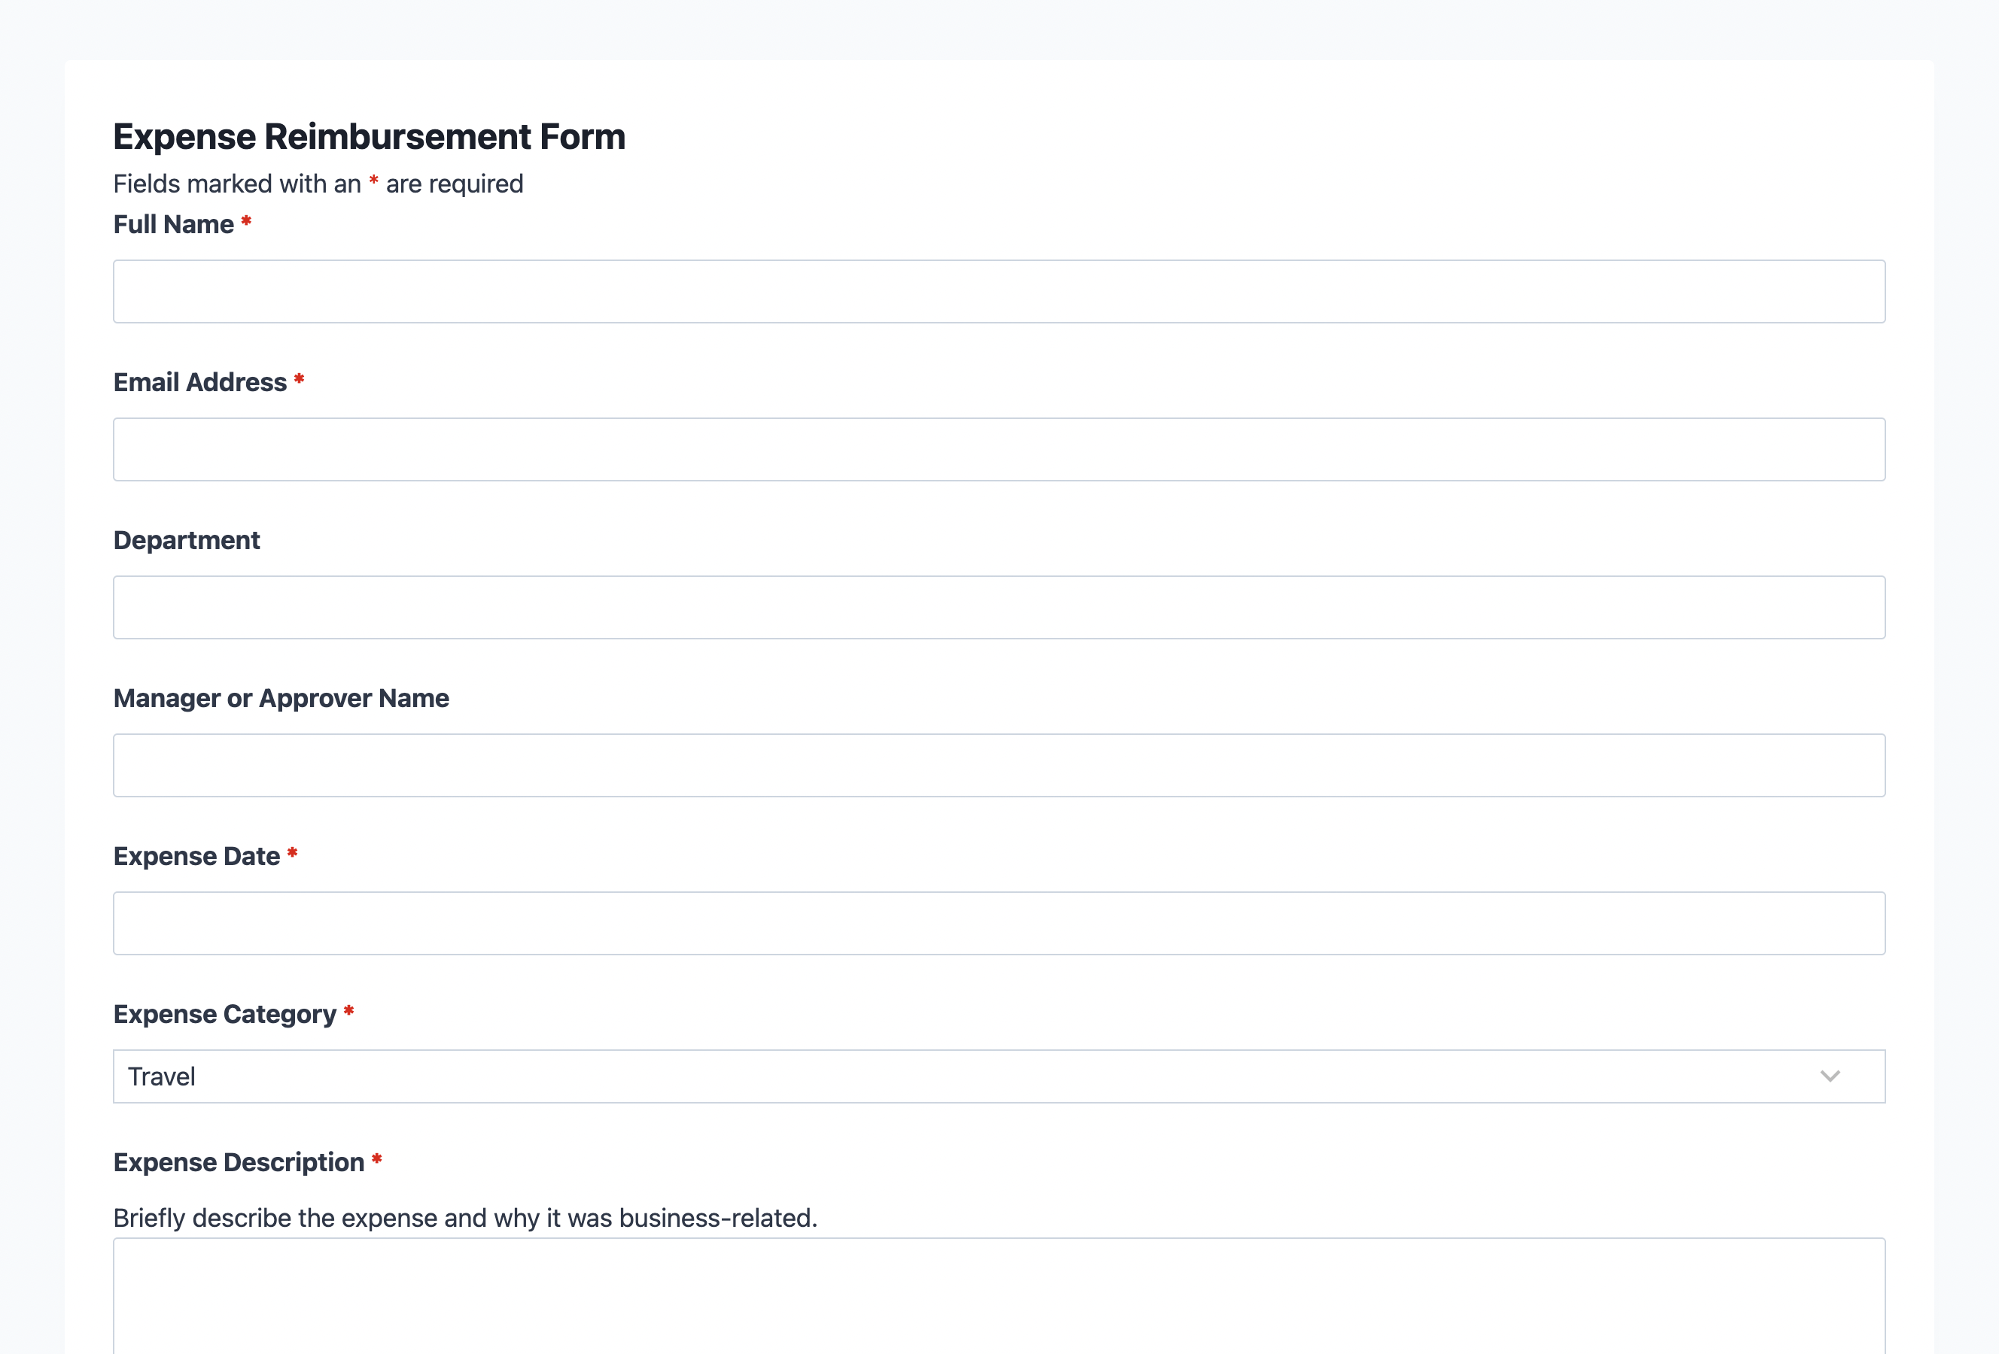Click the 'Briefly describe the expense' help text
Viewport: 1999px width, 1354px height.
[x=465, y=1218]
